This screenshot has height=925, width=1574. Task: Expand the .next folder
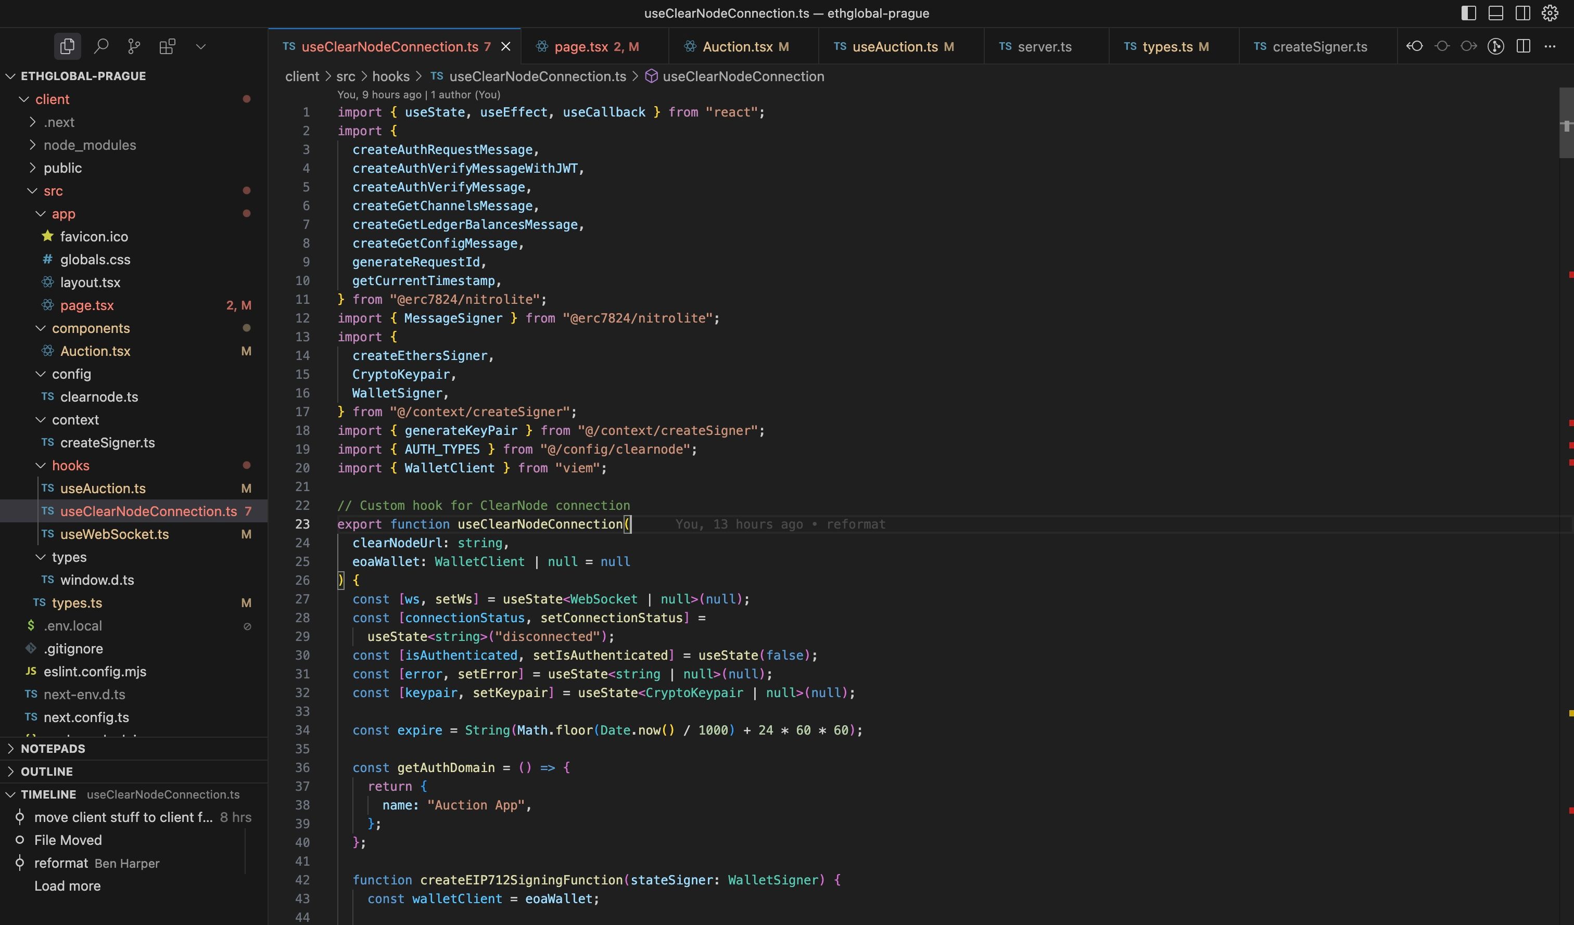pos(134,122)
